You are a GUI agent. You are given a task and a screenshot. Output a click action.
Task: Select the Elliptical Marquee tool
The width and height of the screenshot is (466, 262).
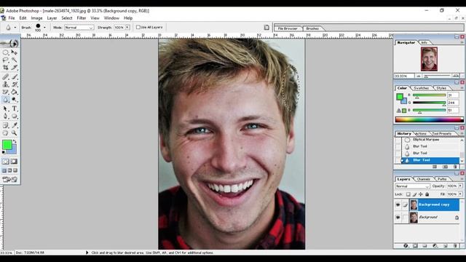point(6,52)
